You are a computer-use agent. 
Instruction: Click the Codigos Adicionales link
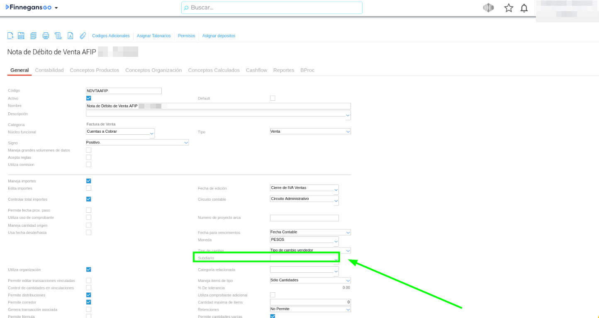[x=111, y=36]
